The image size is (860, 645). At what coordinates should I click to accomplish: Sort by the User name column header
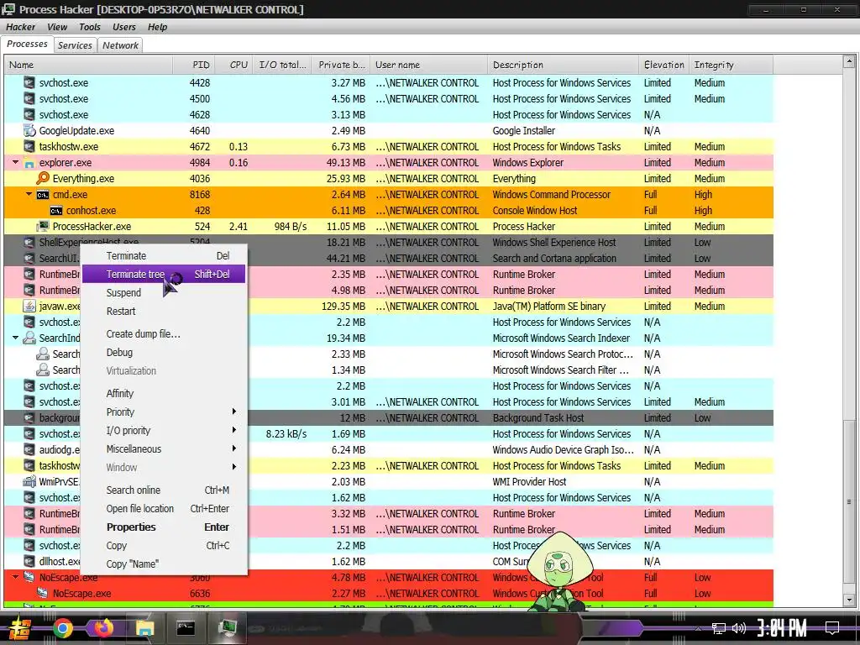pyautogui.click(x=429, y=65)
